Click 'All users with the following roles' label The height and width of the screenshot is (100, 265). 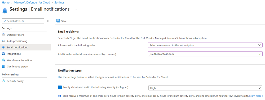[x=76, y=45]
